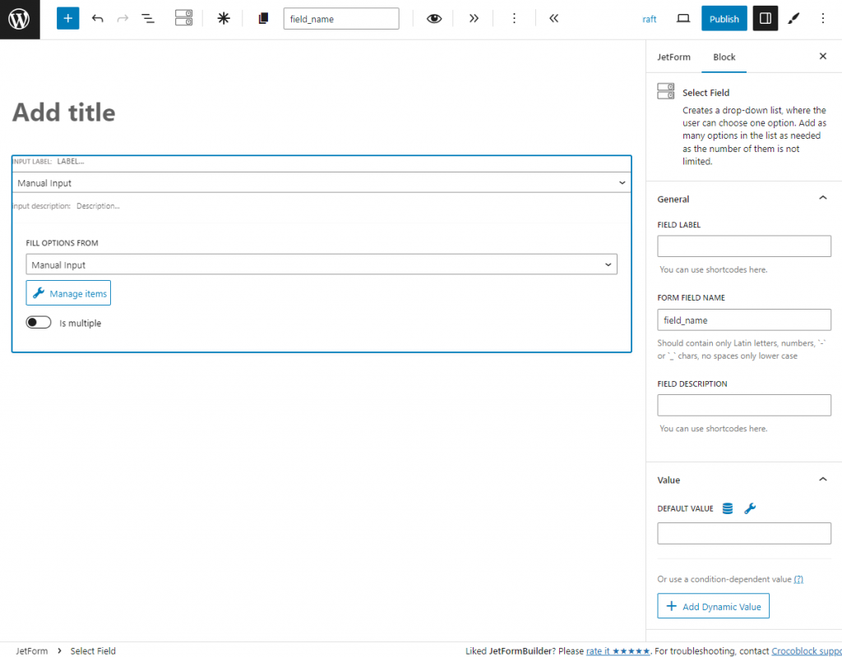Open Manage items dialog

click(x=68, y=292)
